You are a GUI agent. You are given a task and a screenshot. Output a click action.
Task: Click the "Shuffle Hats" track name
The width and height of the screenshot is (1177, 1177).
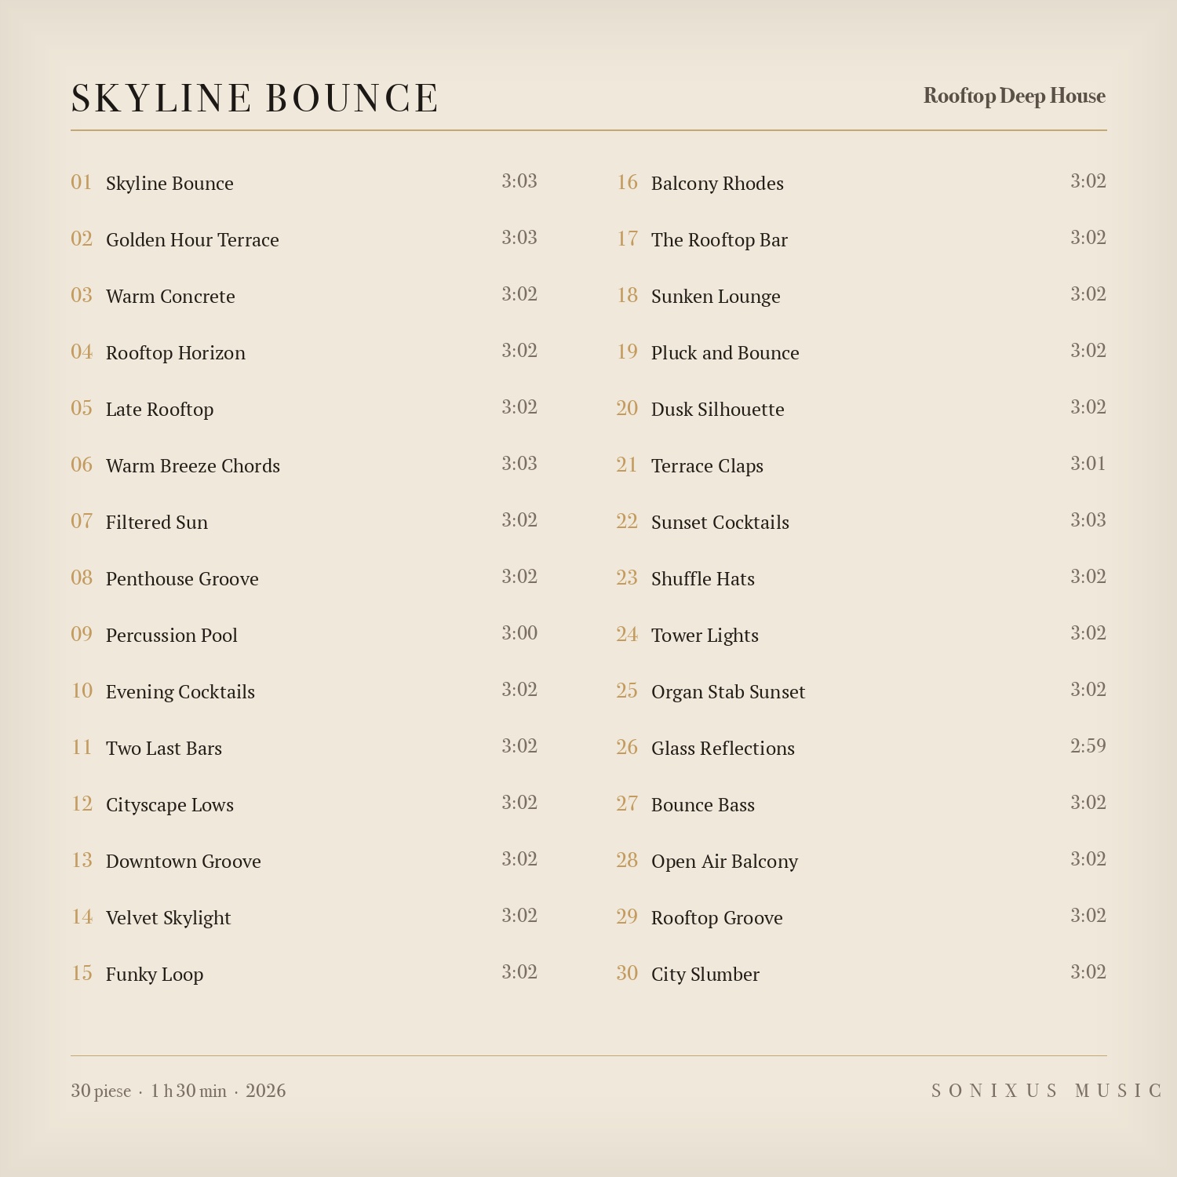703,578
